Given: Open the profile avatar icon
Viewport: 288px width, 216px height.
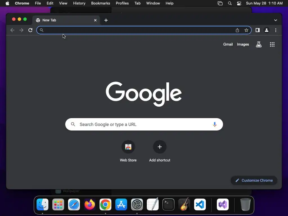Looking at the screenshot, I should click(x=267, y=30).
